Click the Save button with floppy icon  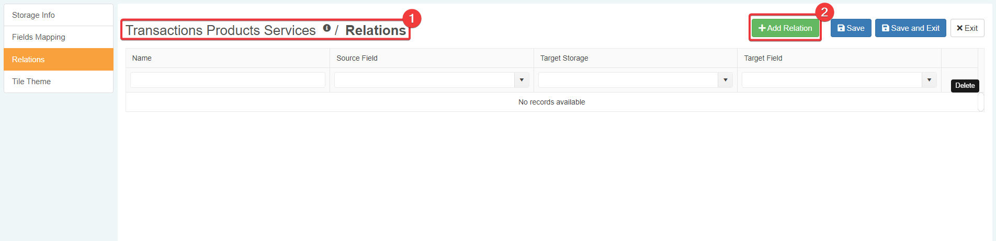coord(851,28)
